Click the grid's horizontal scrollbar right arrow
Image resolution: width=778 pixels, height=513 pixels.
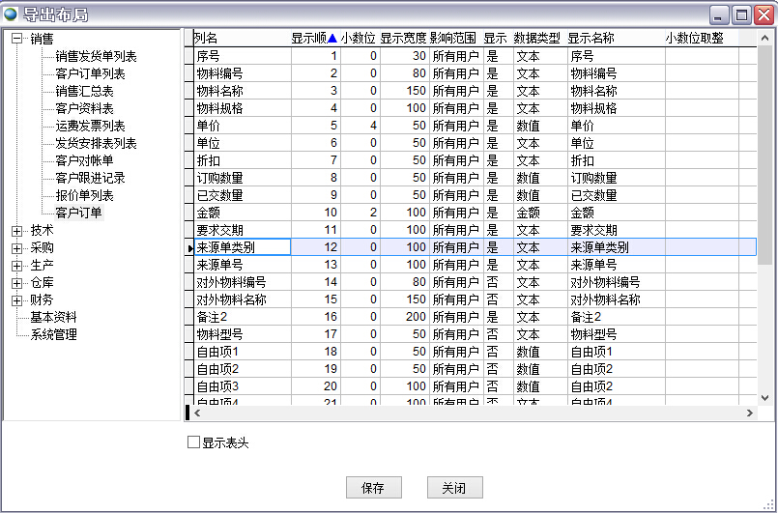click(x=749, y=413)
